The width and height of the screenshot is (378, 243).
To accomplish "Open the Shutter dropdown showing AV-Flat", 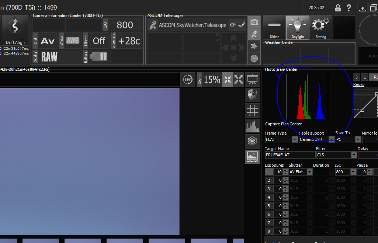I will [301, 172].
